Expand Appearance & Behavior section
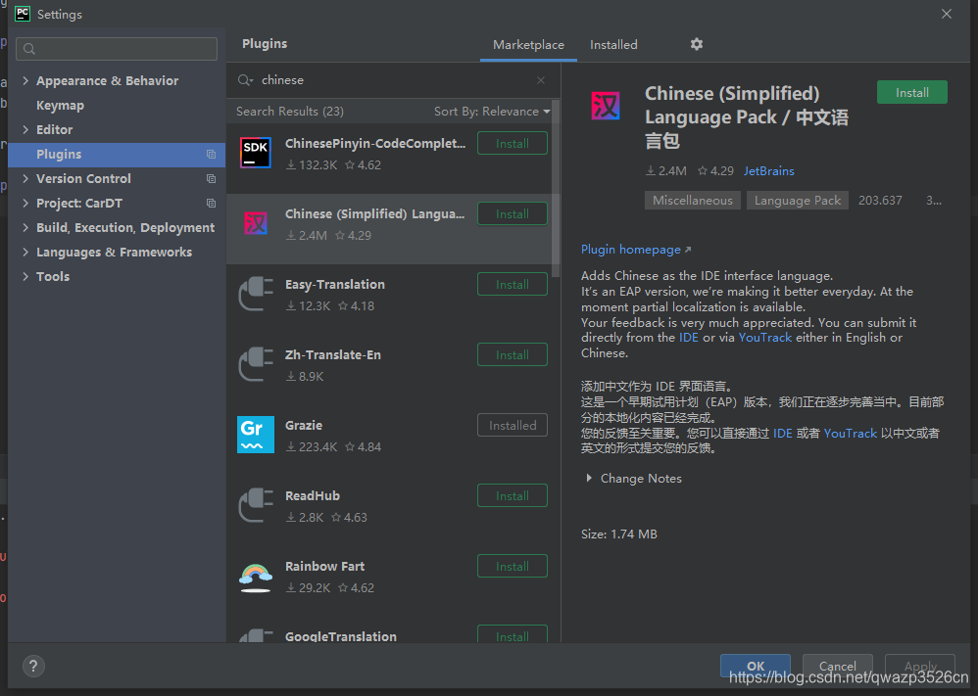978x696 pixels. [25, 80]
